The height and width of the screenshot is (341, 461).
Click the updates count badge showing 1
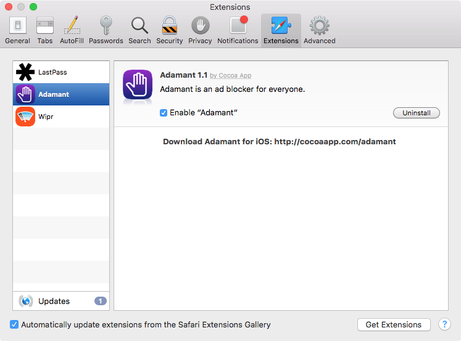point(100,301)
